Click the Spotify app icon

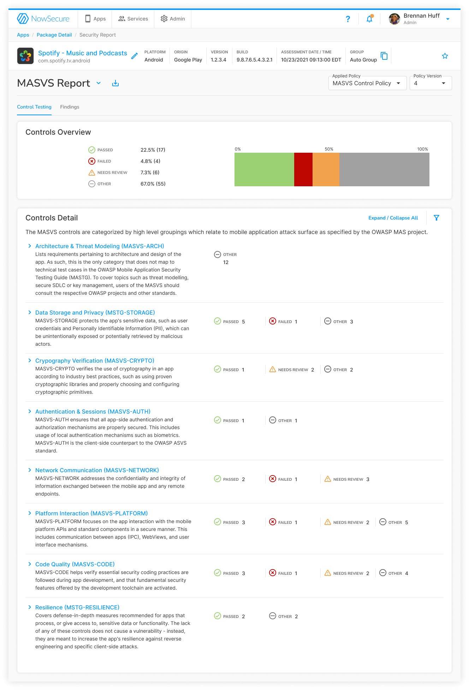[x=25, y=56]
